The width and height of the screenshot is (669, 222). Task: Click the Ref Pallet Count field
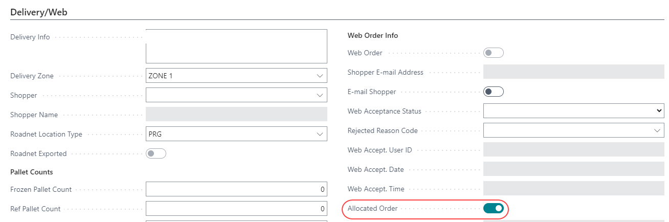pos(236,209)
